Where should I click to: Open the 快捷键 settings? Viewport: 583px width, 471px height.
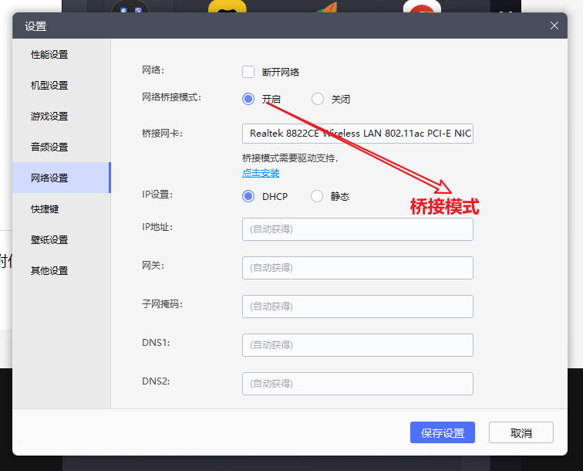[x=45, y=209]
